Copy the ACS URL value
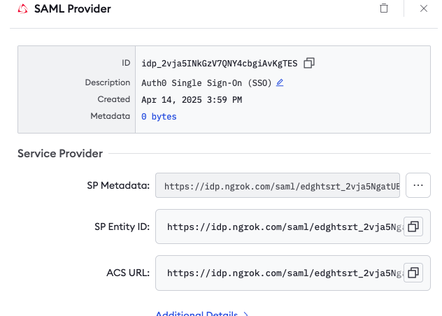The width and height of the screenshot is (442, 316). (413, 273)
